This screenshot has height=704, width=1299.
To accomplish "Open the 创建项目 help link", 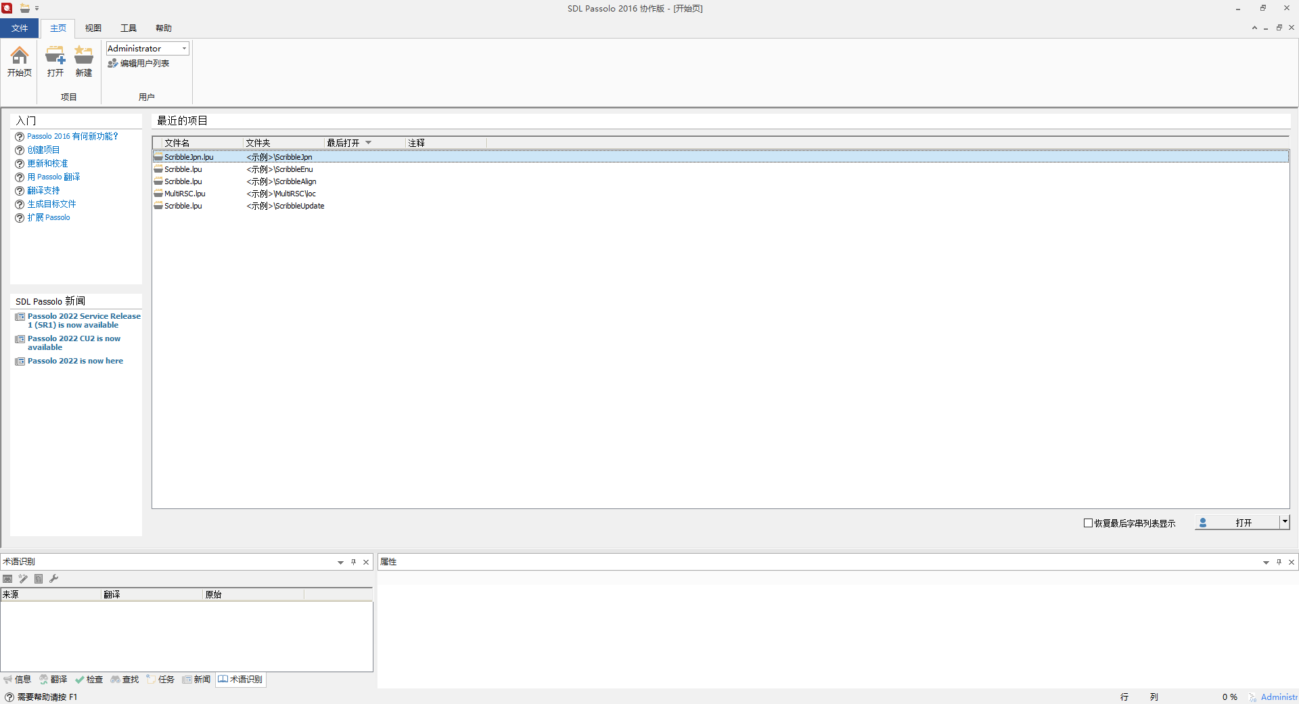I will tap(43, 150).
